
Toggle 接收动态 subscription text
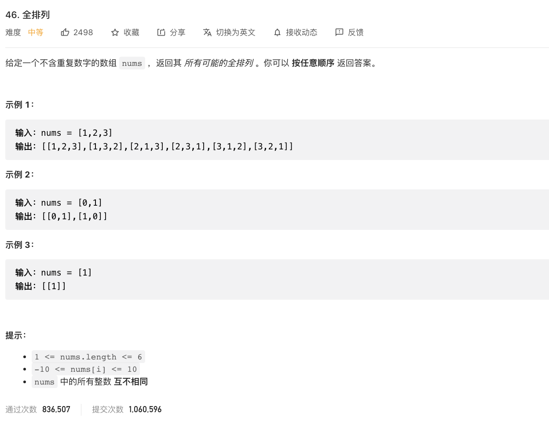[301, 33]
